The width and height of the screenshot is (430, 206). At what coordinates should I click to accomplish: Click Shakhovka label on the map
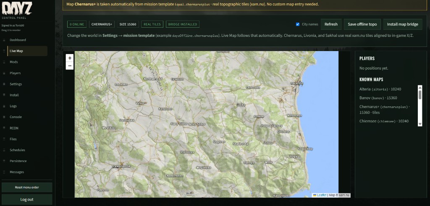(x=241, y=144)
